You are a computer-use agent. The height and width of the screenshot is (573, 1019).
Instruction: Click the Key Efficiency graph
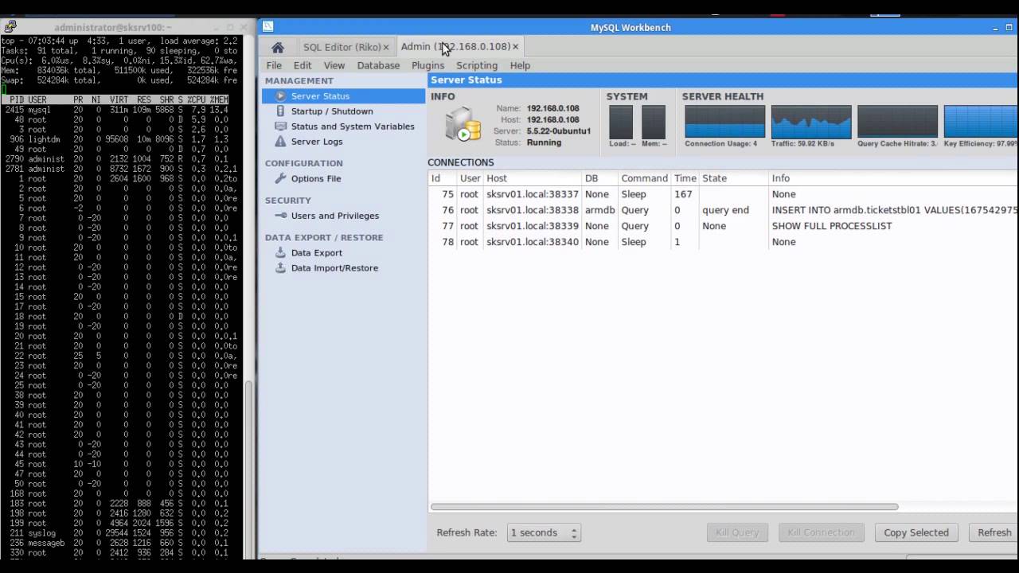pos(981,122)
